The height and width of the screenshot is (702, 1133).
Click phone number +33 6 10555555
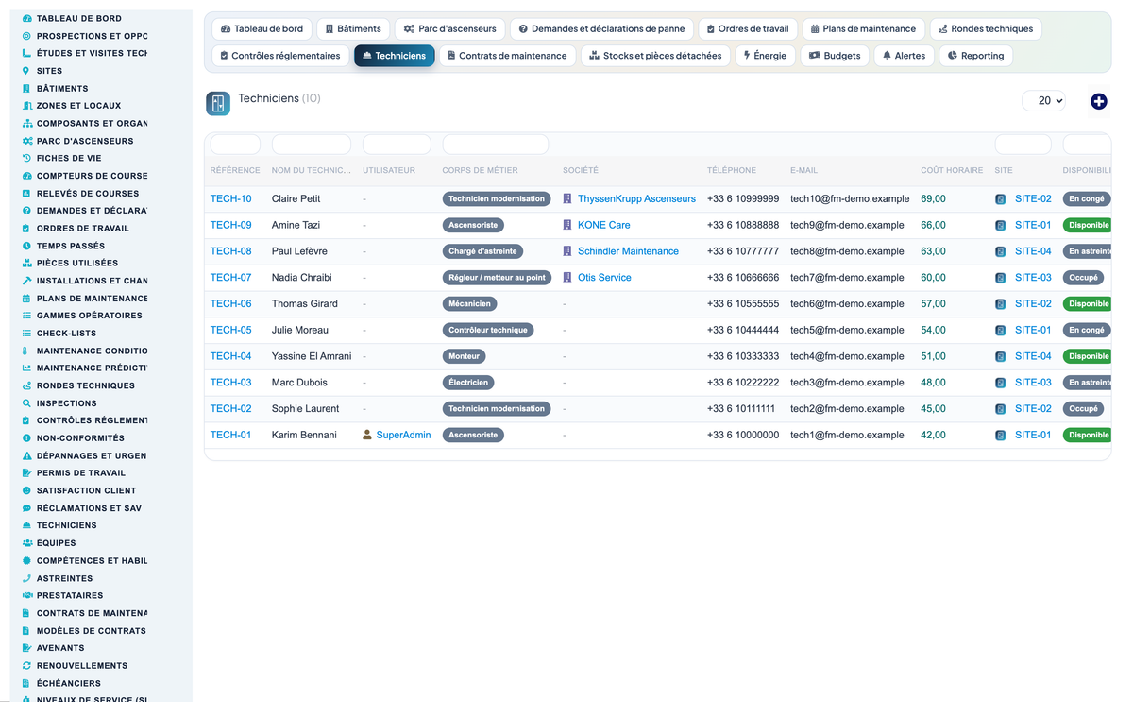tap(743, 304)
